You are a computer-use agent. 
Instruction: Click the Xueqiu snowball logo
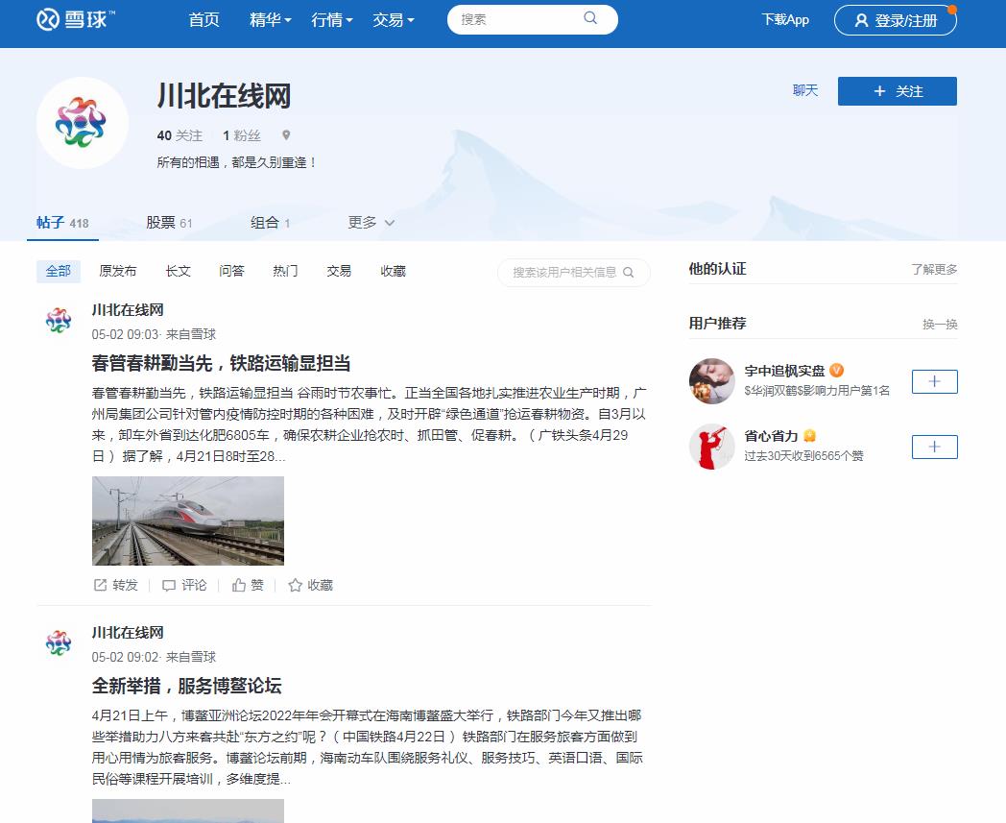(75, 19)
